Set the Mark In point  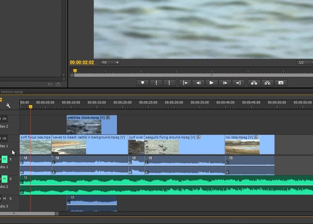pyautogui.click(x=156, y=83)
